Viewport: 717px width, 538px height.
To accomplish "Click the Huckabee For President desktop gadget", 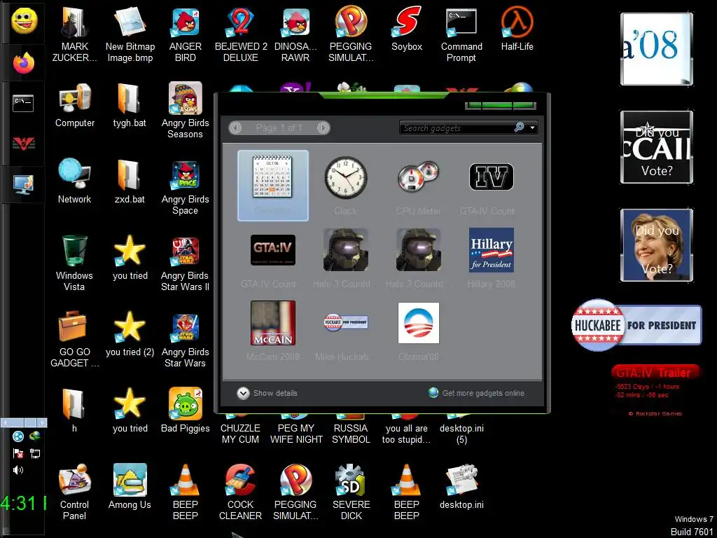I will (636, 325).
